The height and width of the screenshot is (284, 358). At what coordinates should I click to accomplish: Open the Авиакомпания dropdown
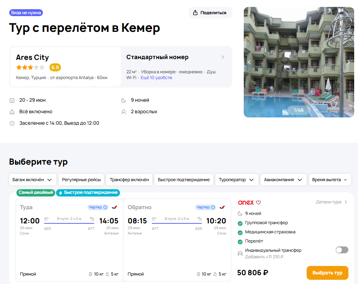coord(284,180)
